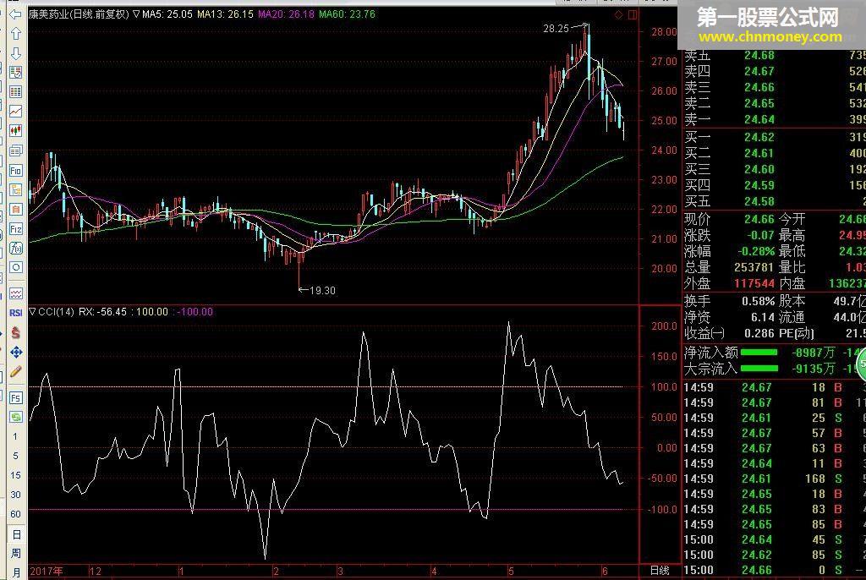Click the MA13: 26.15 label
866x580 pixels.
point(225,14)
